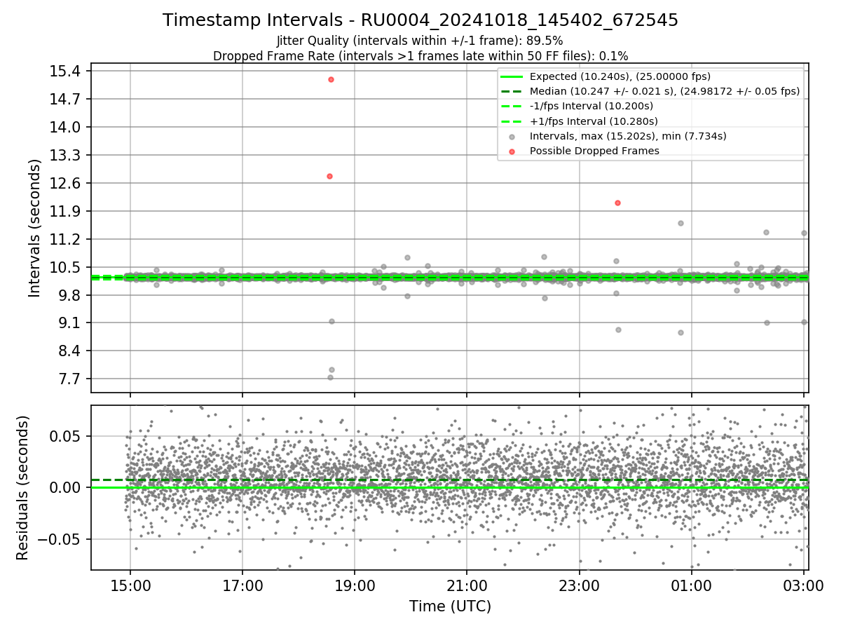Click the residuals tick label "−0.05"
Screen dimensions: 841x631
(60, 539)
